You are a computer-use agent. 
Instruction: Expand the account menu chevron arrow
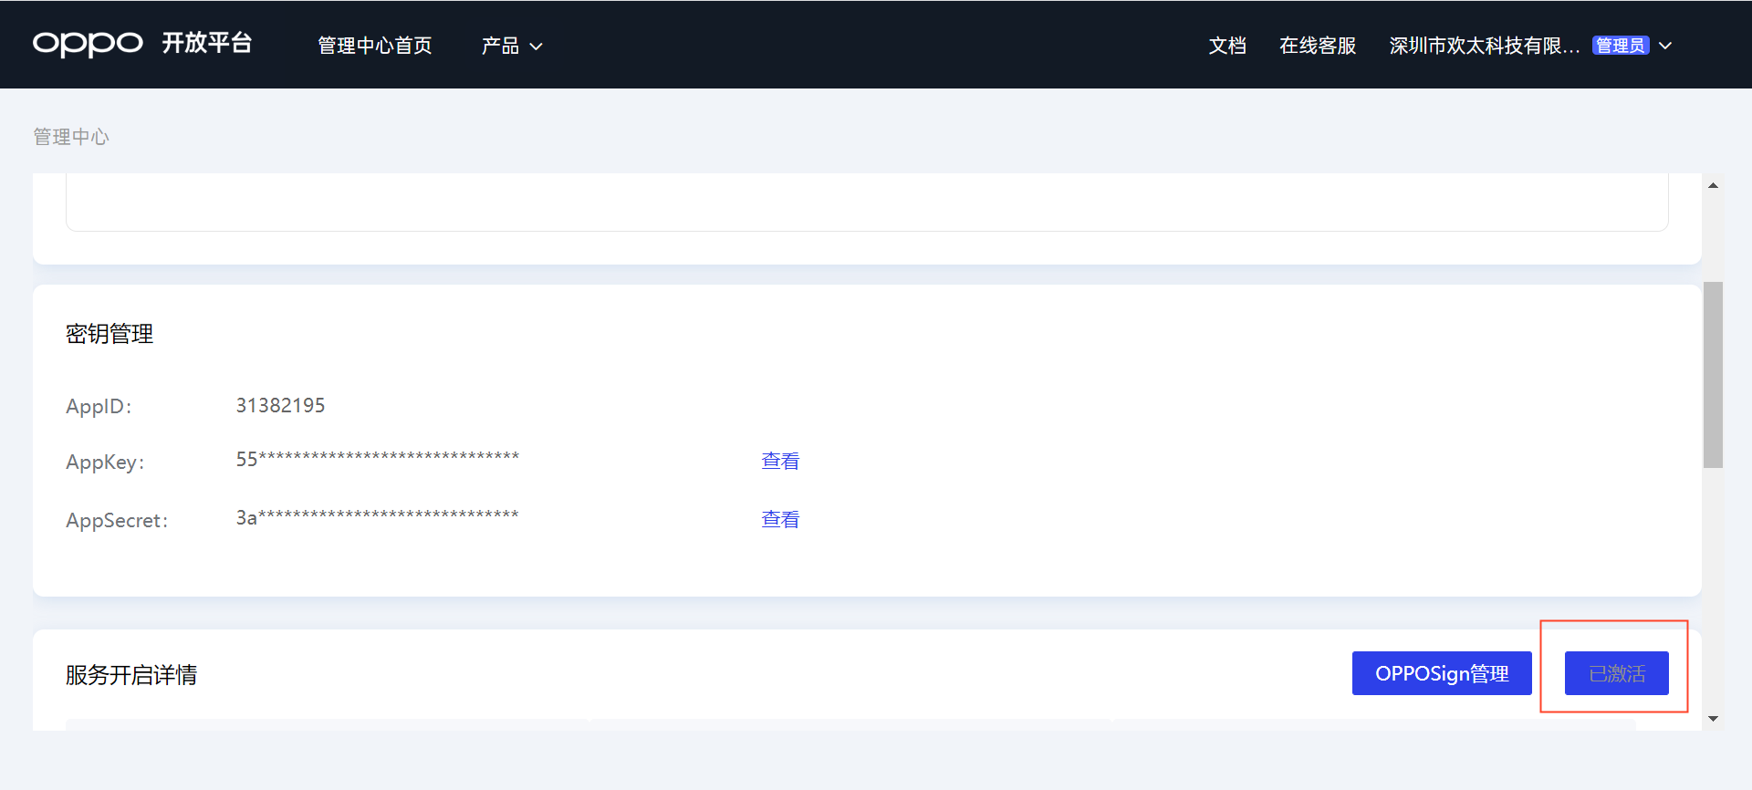[x=1665, y=46]
